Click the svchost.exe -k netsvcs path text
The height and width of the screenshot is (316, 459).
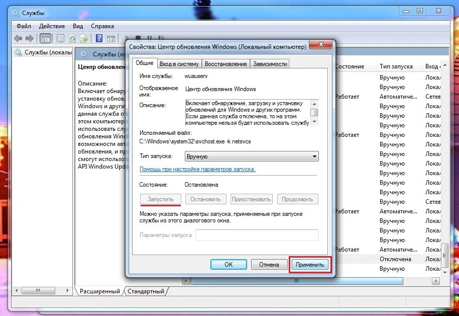[x=195, y=141]
